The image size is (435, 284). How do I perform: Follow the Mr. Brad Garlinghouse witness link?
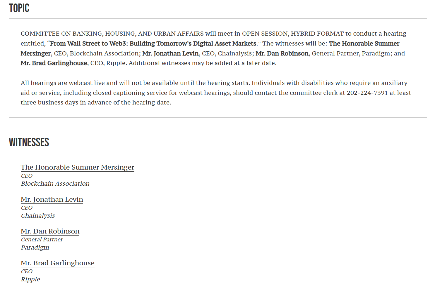click(57, 263)
